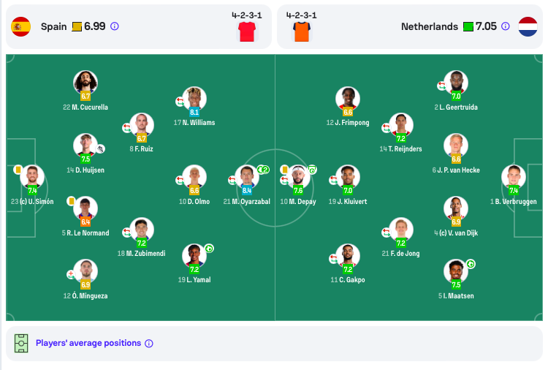Screen dimensions: 548x370
Task: Click the Netherlands flag icon
Action: 528,26
